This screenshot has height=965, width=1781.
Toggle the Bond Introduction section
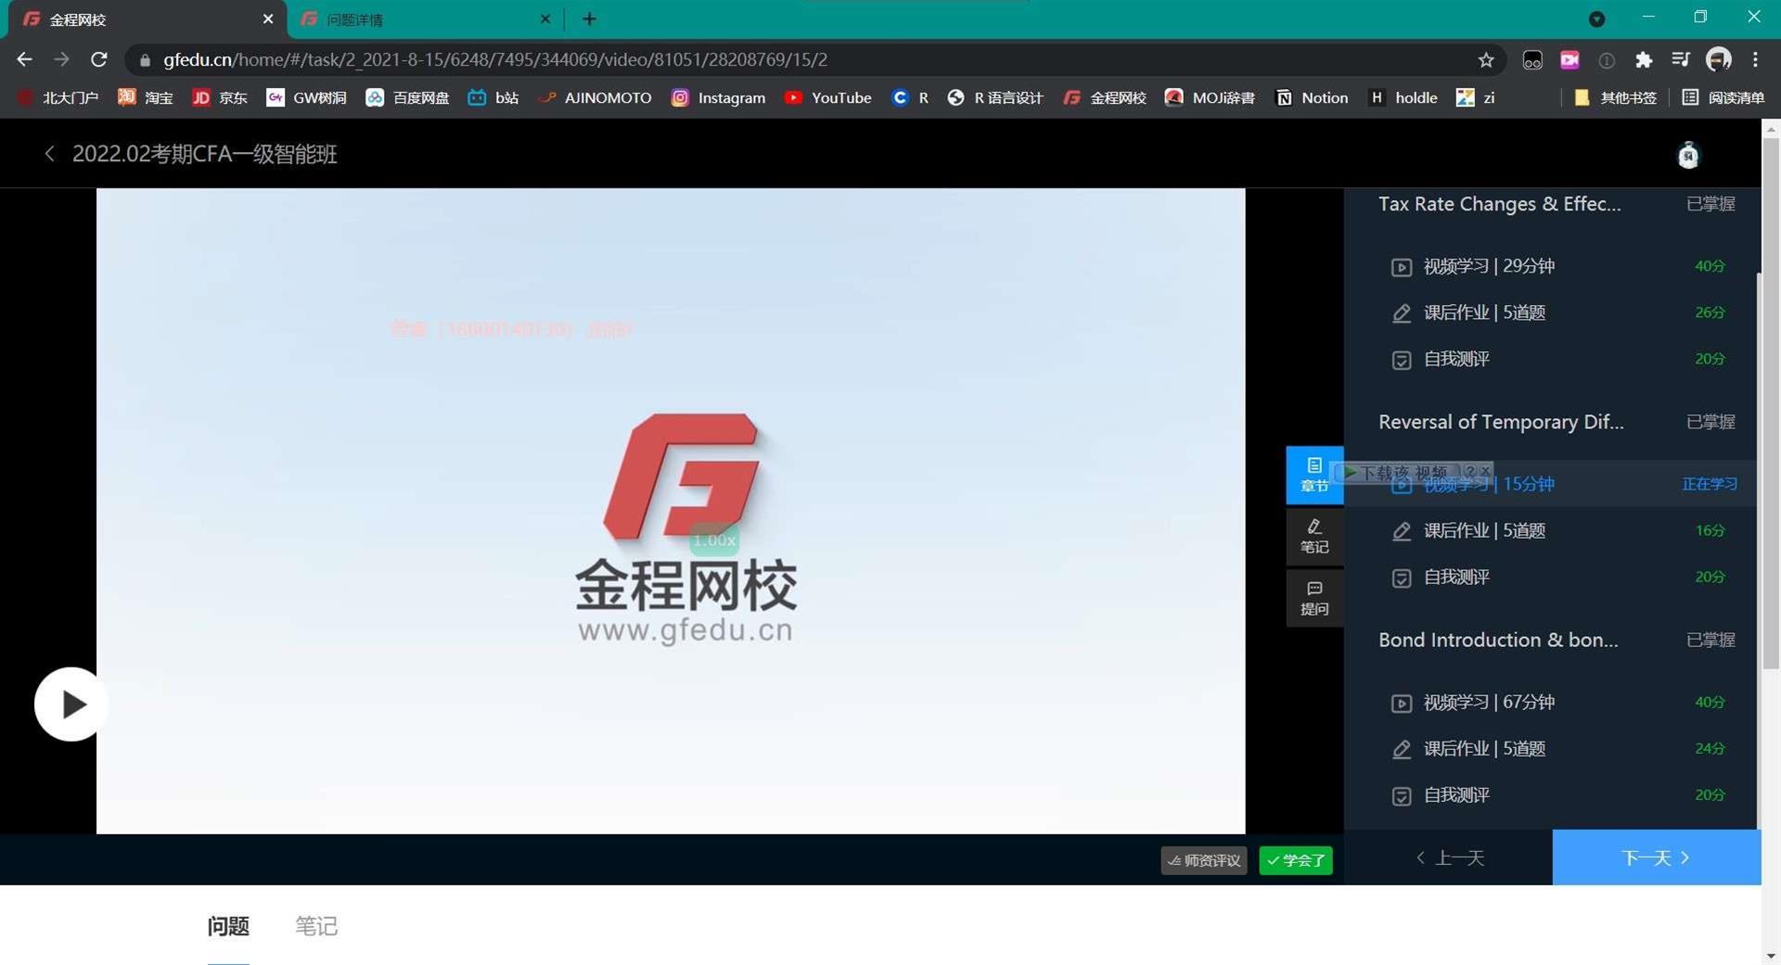click(1497, 640)
